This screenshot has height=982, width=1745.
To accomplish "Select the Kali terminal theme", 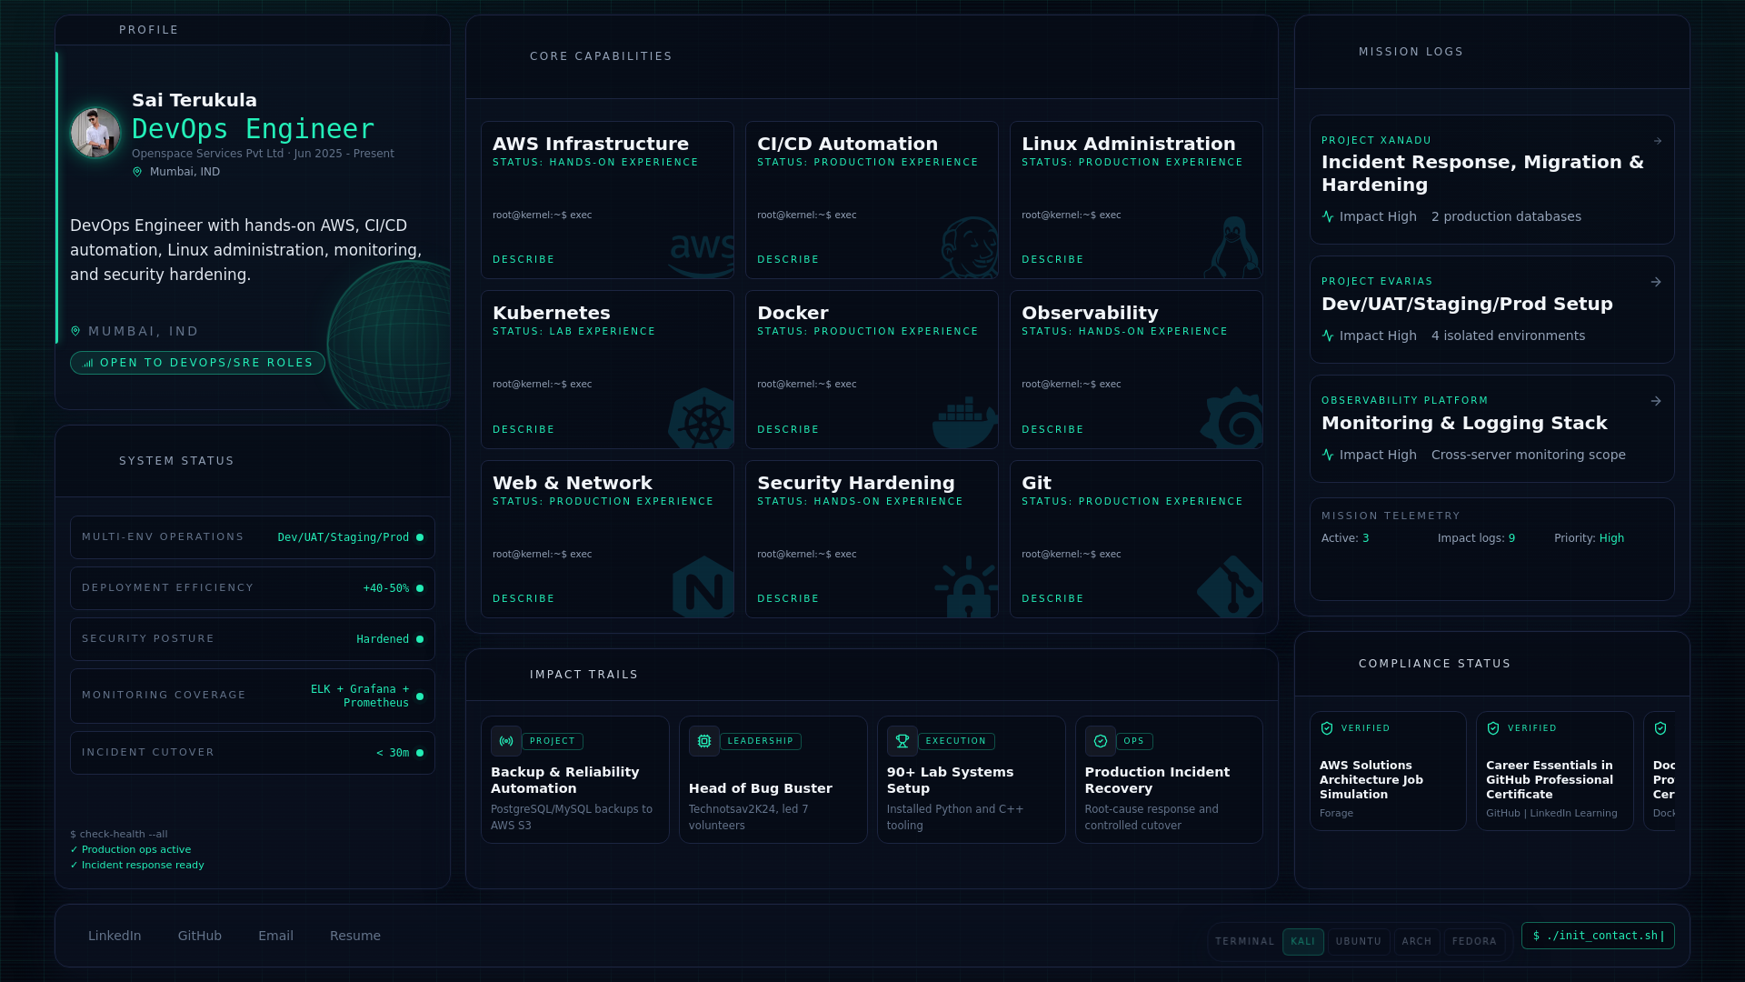I will tap(1302, 942).
